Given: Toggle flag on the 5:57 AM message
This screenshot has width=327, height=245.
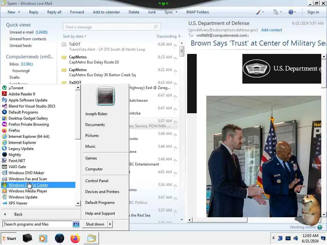Looking at the screenshot, I should (175, 122).
